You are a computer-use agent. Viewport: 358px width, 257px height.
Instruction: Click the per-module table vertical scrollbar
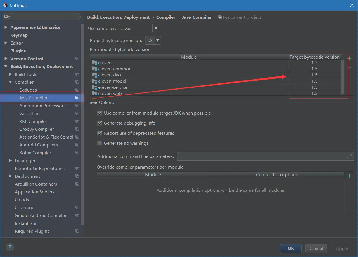[343, 77]
